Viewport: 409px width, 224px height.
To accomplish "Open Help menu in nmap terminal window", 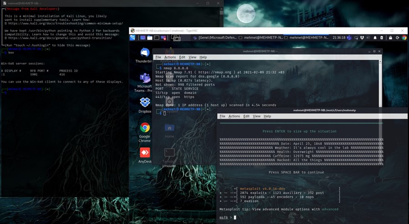I will (x=203, y=57).
